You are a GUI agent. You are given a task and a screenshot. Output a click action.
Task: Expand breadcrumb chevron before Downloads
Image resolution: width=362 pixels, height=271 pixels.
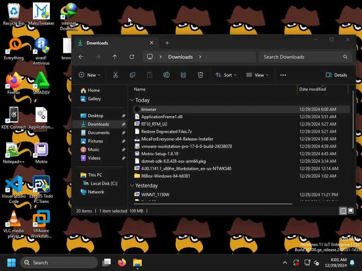[x=160, y=57]
